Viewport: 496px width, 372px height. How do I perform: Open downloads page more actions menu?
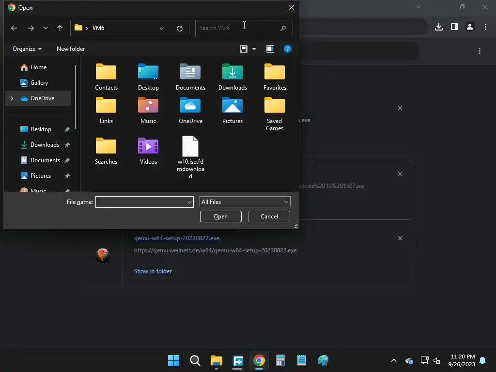(x=480, y=50)
